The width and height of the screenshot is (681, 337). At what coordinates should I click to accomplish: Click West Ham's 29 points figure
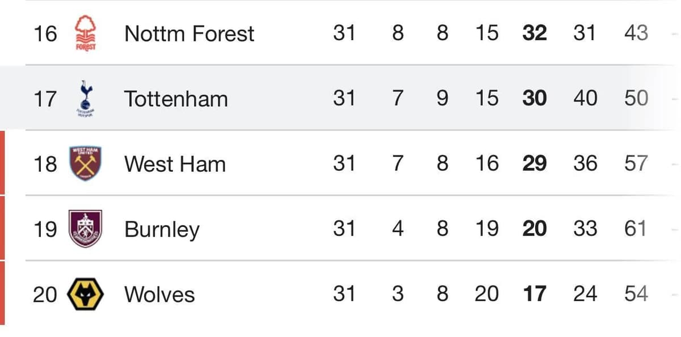[x=535, y=164]
